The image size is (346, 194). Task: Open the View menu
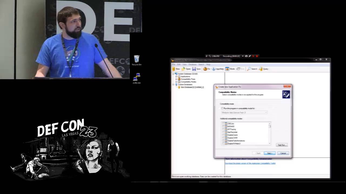click(185, 65)
